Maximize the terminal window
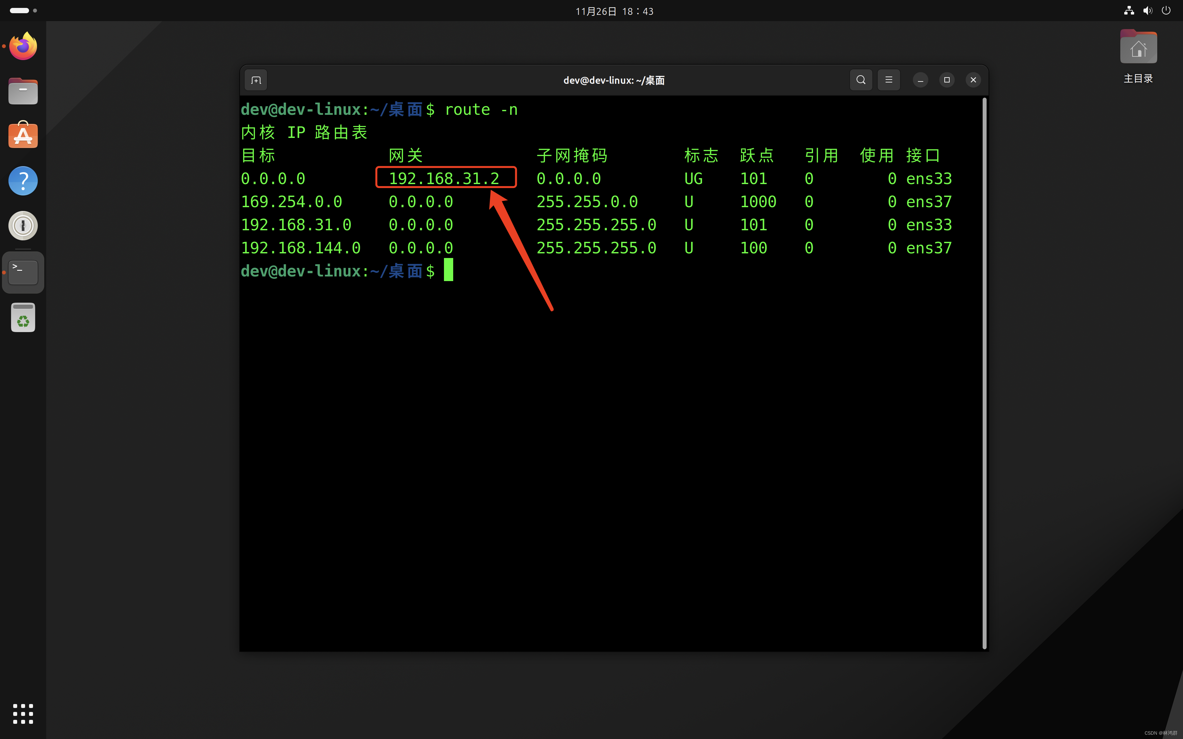The image size is (1183, 739). tap(946, 80)
